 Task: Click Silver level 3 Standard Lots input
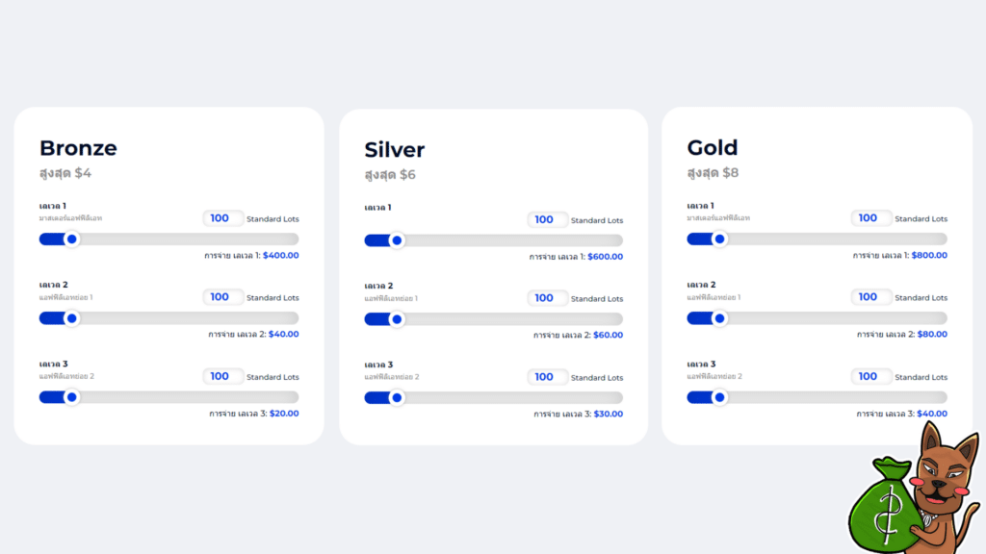(x=545, y=377)
